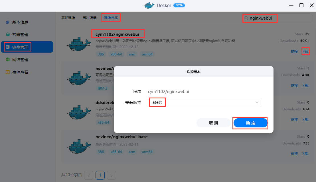Click program name cym1102/nginxwebui in dialog

(x=169, y=92)
